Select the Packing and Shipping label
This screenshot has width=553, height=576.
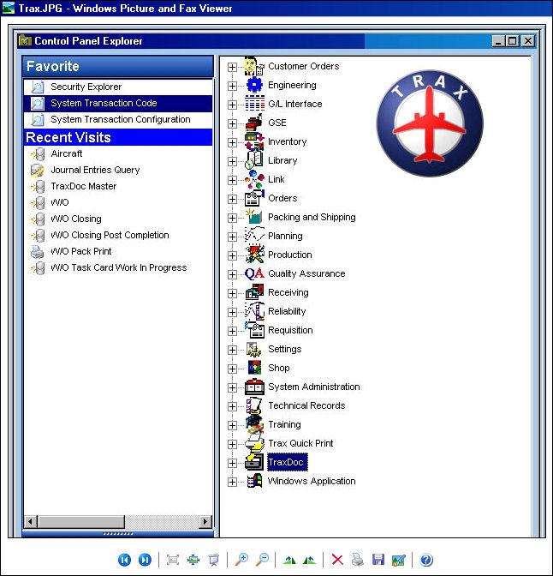pos(312,217)
